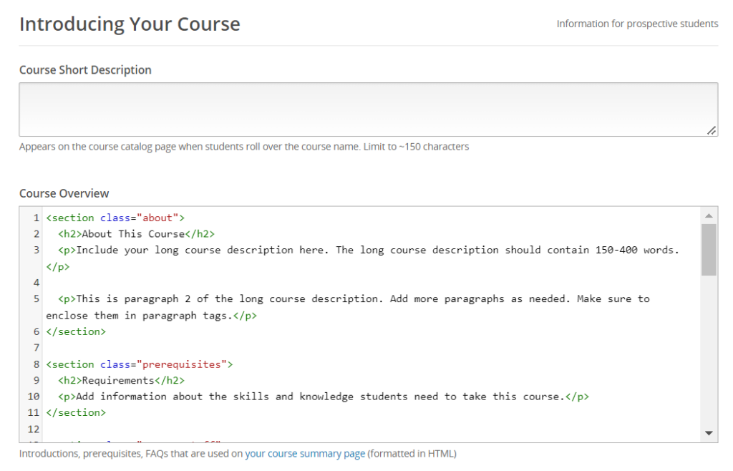Screen dimensions: 733x471
Task: Click the closing section tag on line 6
Action: [76, 331]
